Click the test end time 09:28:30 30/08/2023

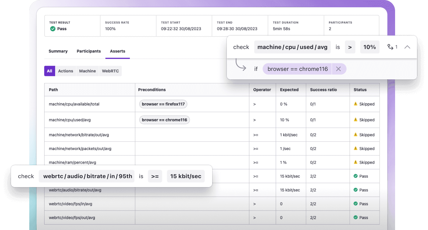click(x=237, y=29)
